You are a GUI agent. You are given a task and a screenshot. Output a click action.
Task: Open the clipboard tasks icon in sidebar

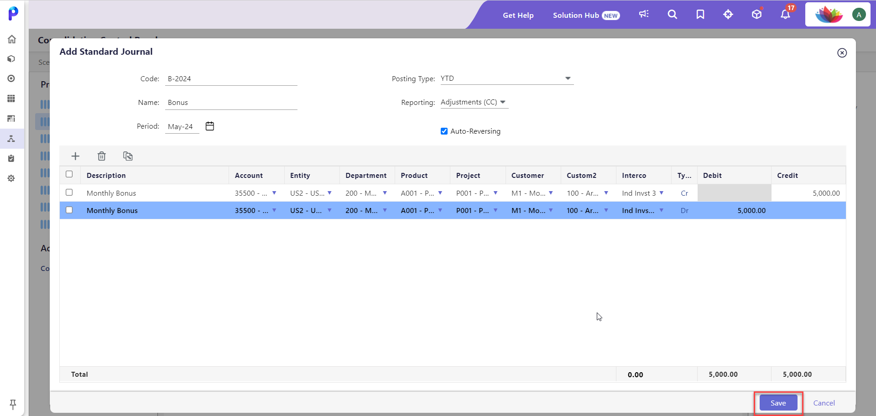pos(11,158)
